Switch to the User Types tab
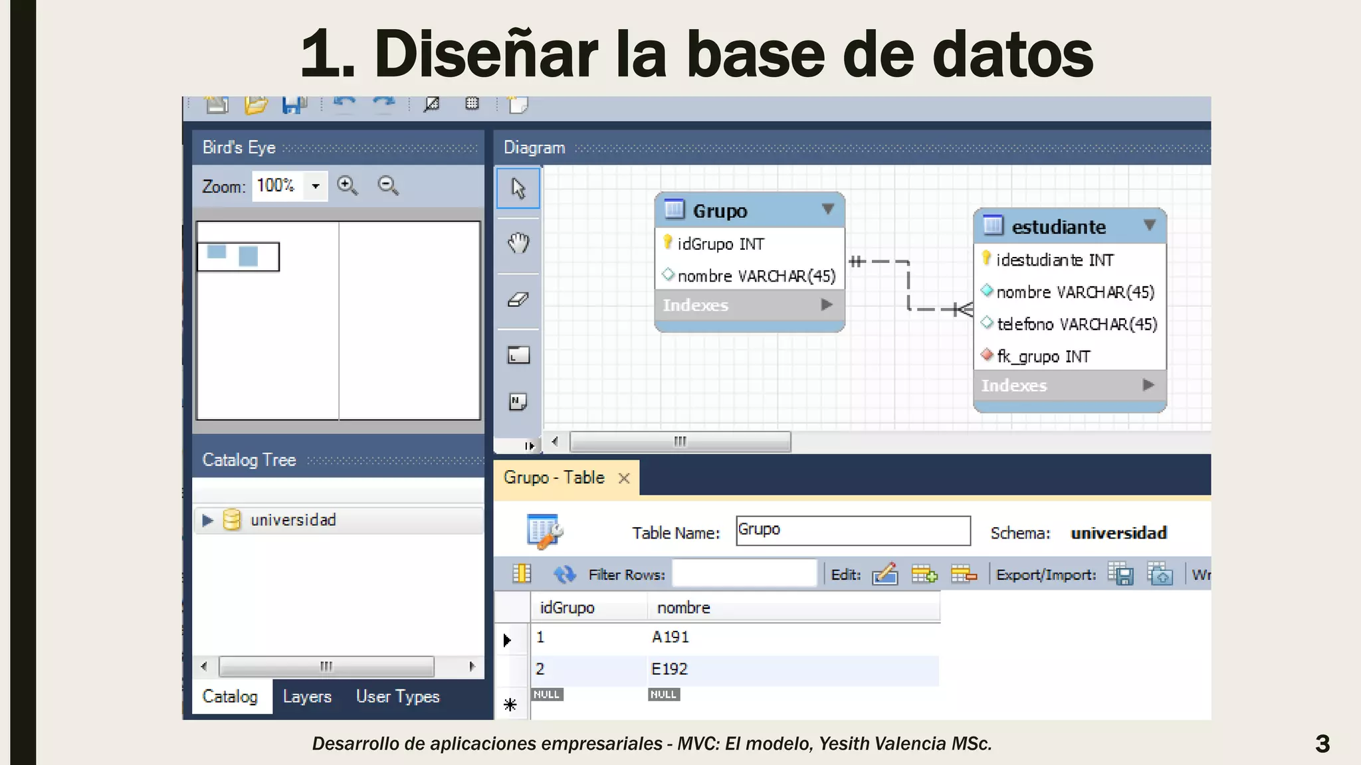This screenshot has width=1361, height=765. [398, 697]
